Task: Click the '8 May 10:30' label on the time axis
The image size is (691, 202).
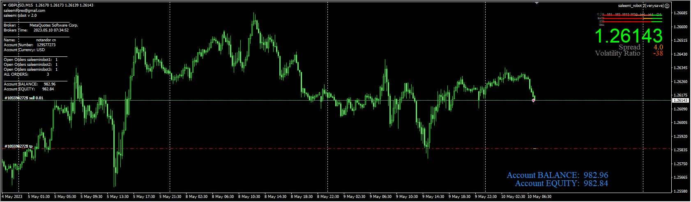Action: (x=250, y=197)
